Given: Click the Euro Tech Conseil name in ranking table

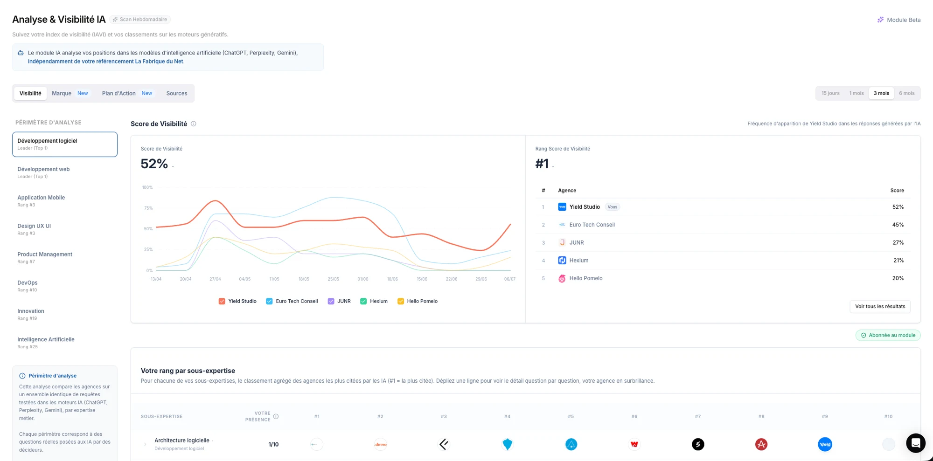Looking at the screenshot, I should point(592,225).
